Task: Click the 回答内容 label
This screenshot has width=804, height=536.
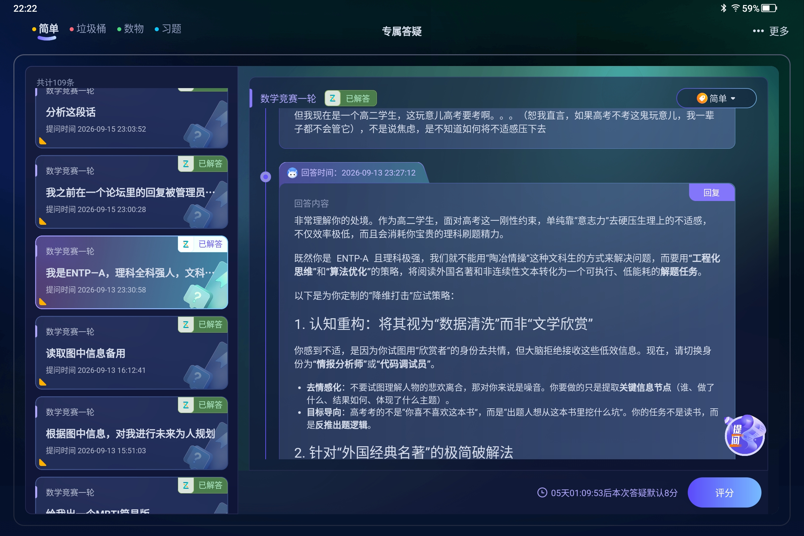Action: (x=312, y=203)
